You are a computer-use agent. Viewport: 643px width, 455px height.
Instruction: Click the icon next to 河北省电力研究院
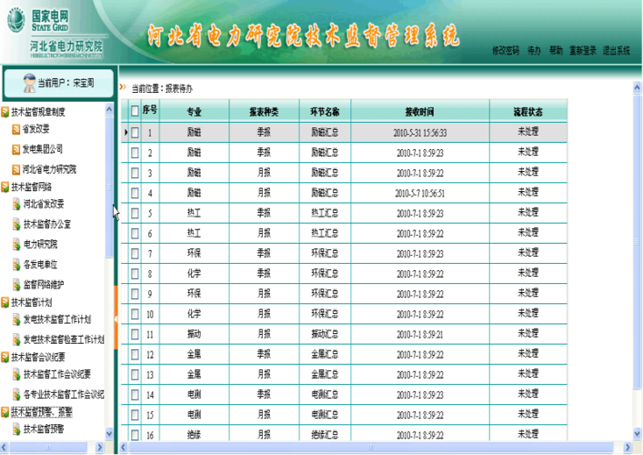(16, 169)
